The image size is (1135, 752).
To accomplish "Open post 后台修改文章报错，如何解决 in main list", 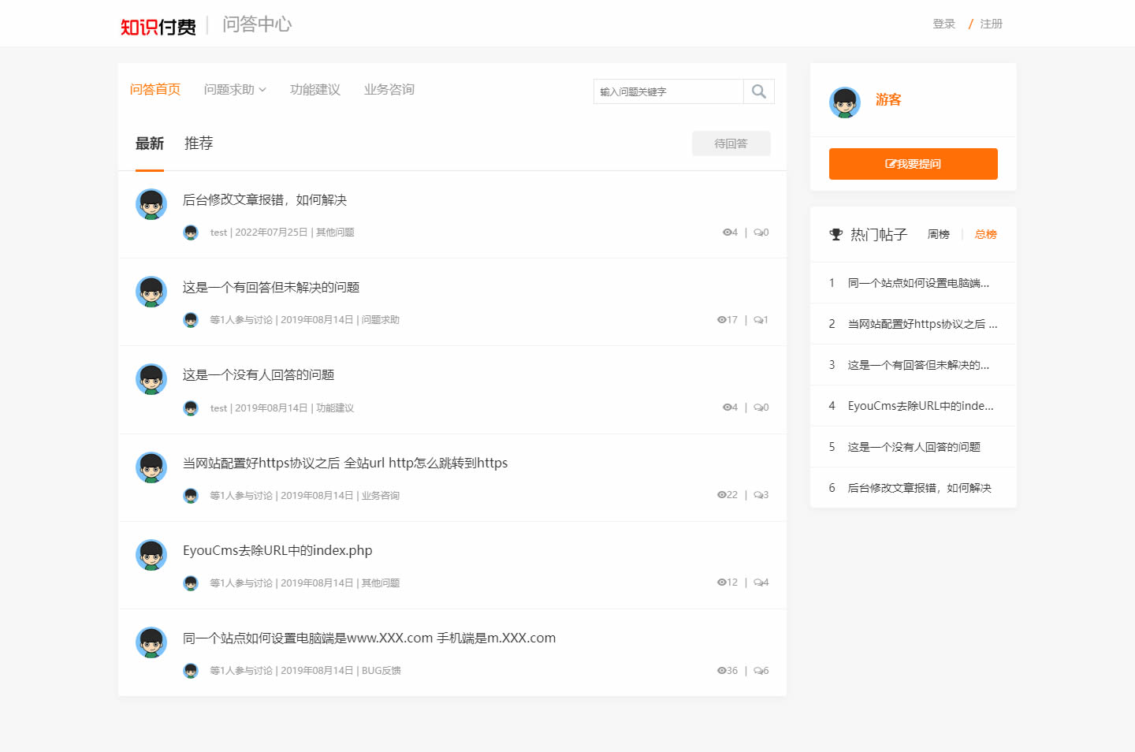I will 265,200.
